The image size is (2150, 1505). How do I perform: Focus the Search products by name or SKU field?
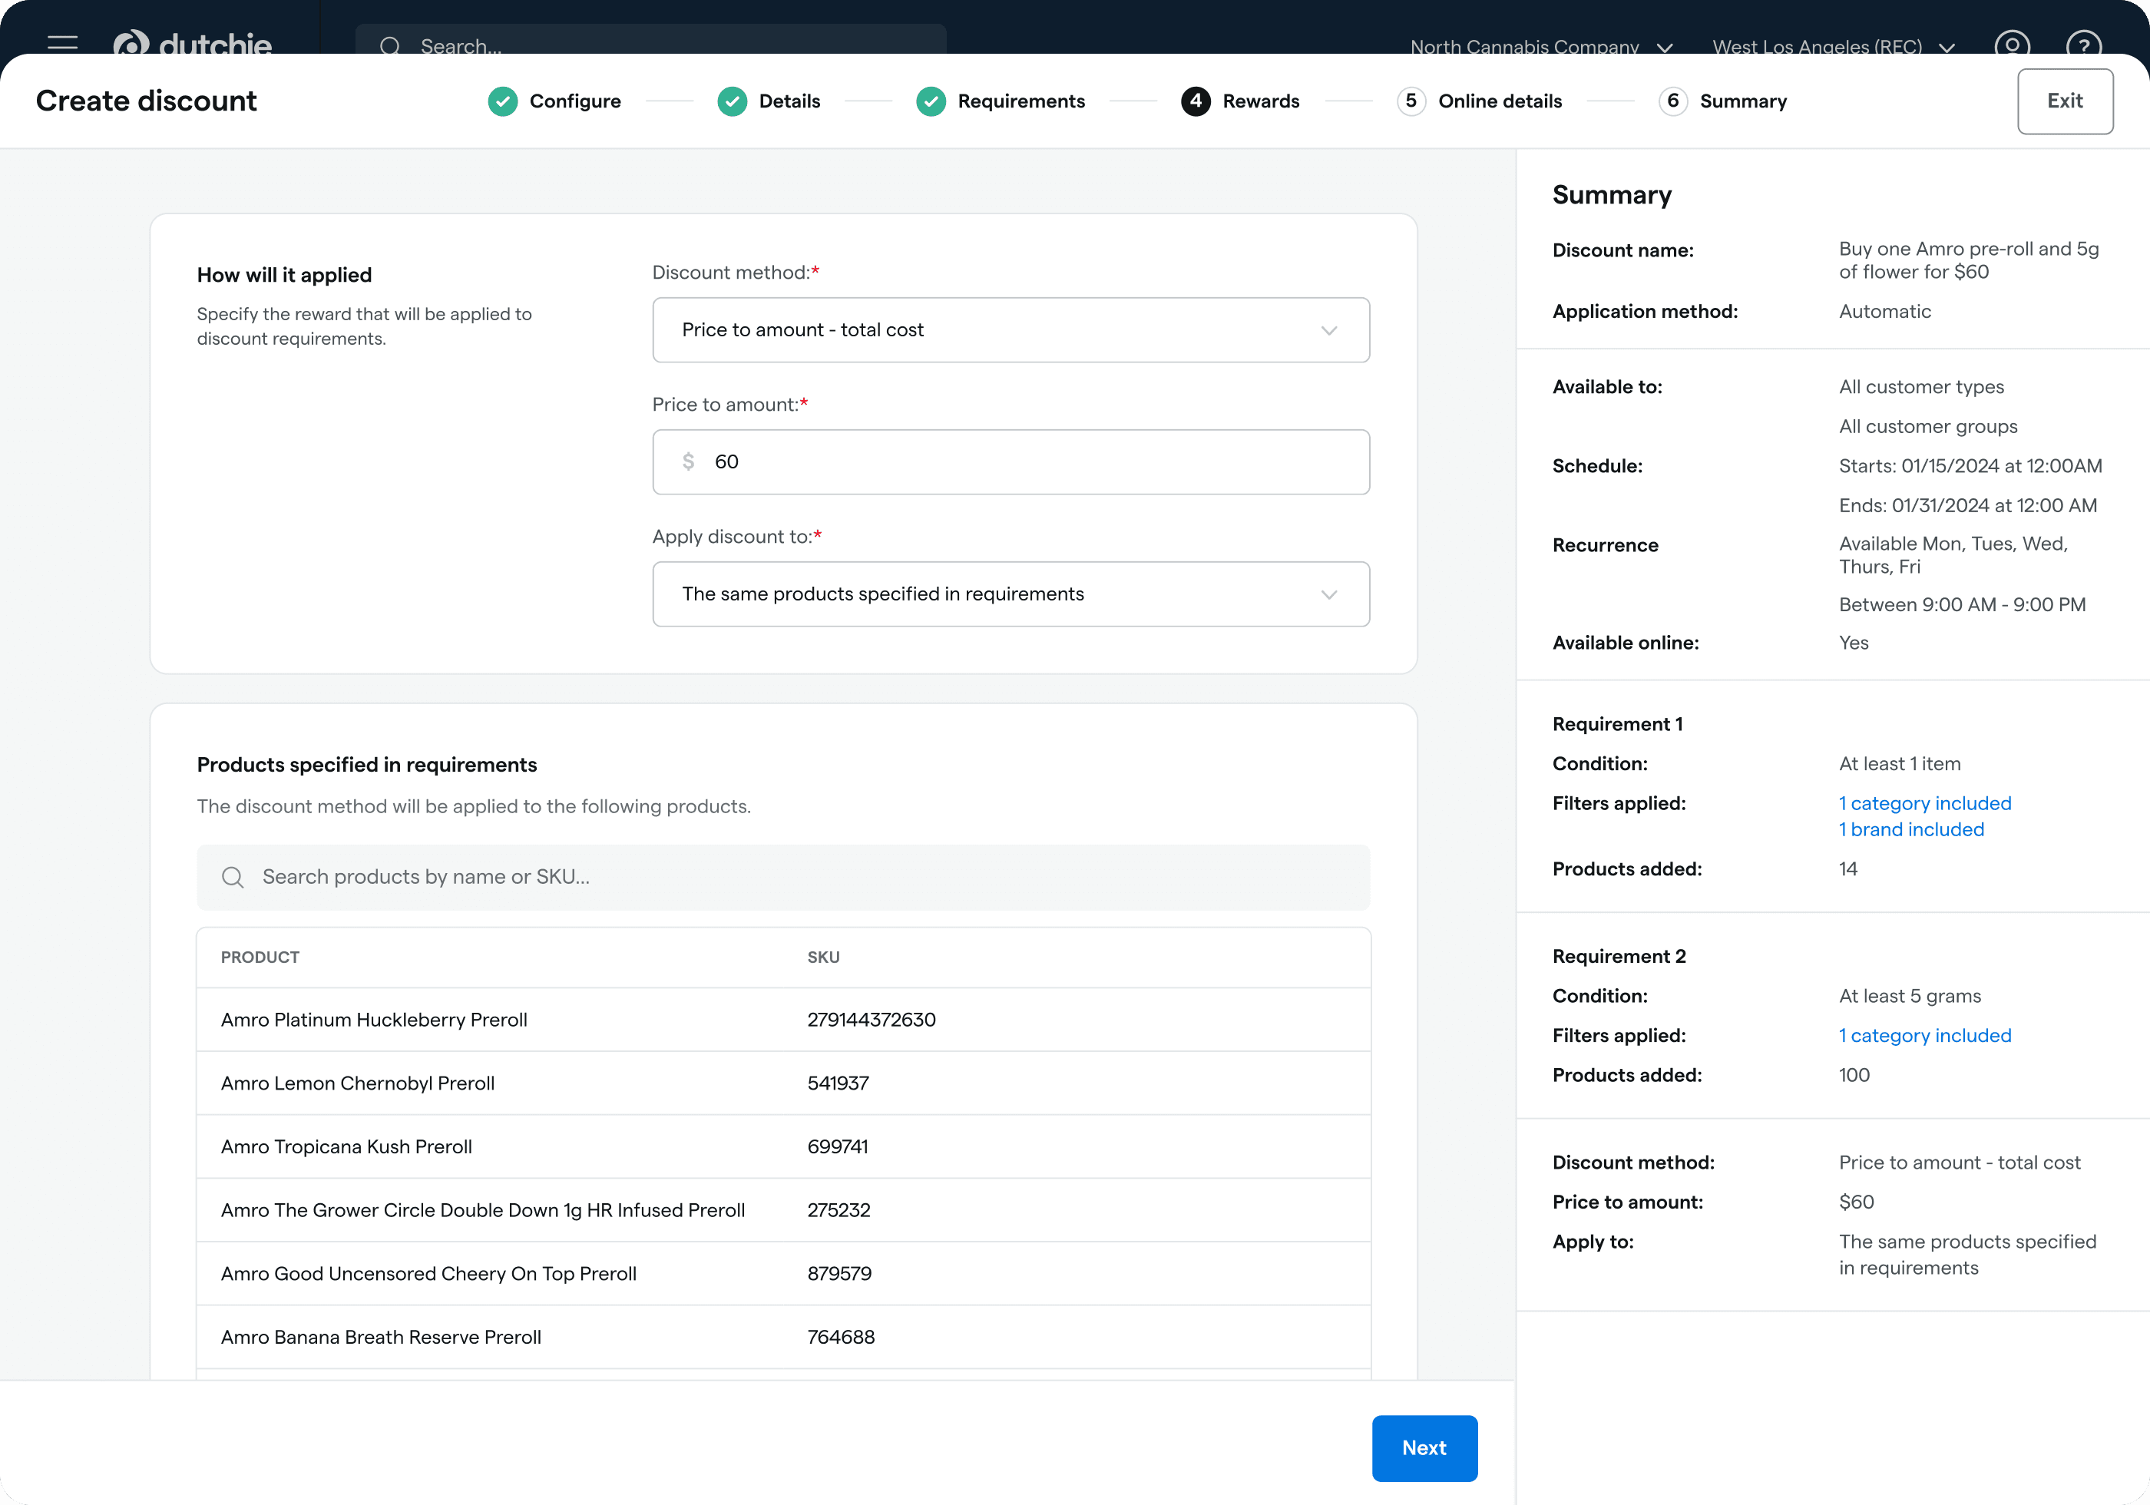(783, 877)
